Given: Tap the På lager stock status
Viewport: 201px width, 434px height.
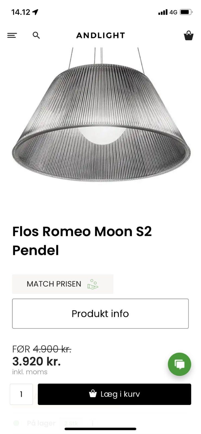Looking at the screenshot, I should (41, 423).
